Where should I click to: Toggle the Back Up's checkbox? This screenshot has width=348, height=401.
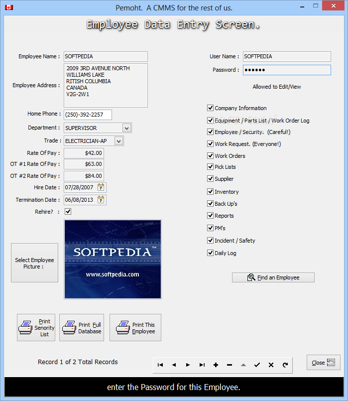point(210,204)
